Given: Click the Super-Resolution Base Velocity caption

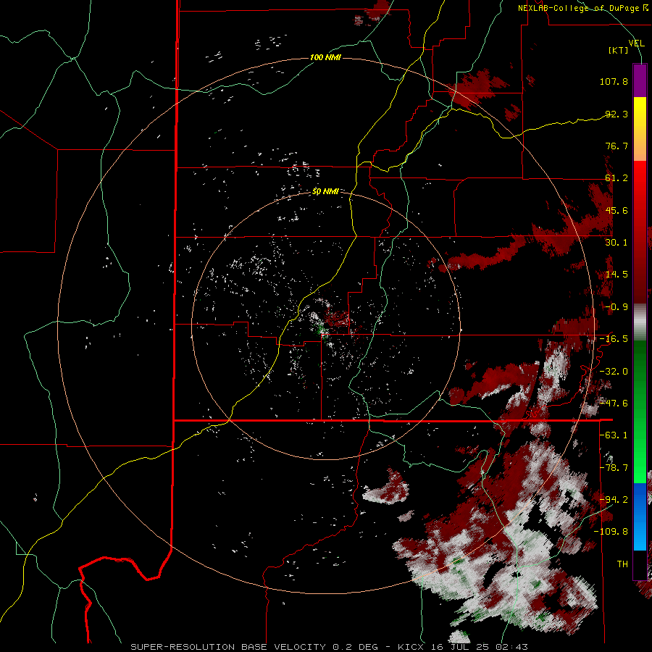Looking at the screenshot, I should pos(330,647).
